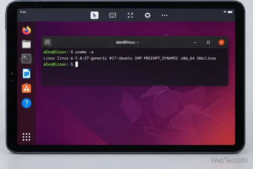The image size is (253, 169).
Task: Close the terminal with the orange X
Action: coord(221,42)
